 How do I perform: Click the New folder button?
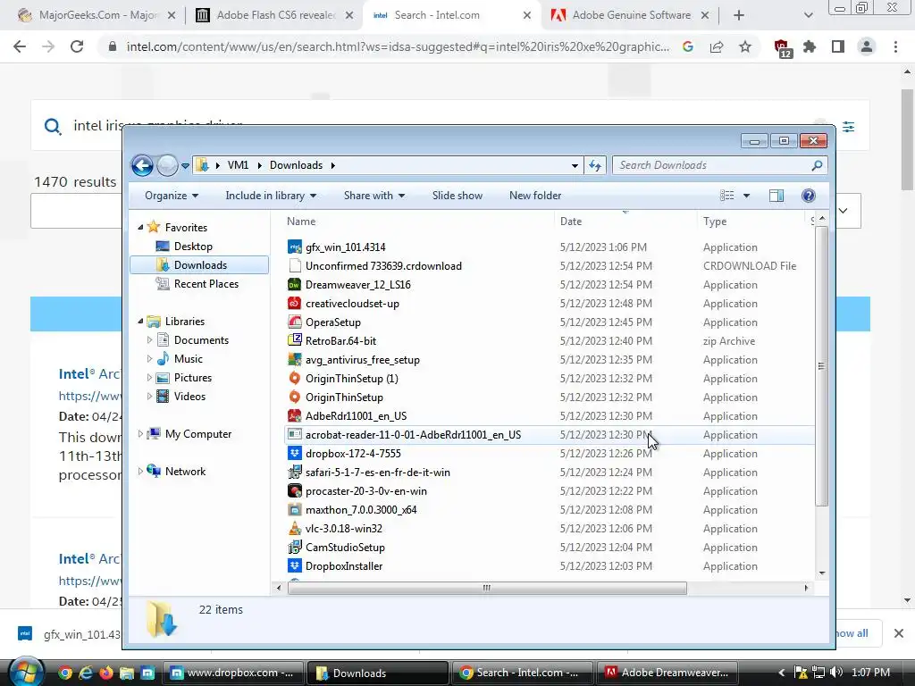[535, 196]
